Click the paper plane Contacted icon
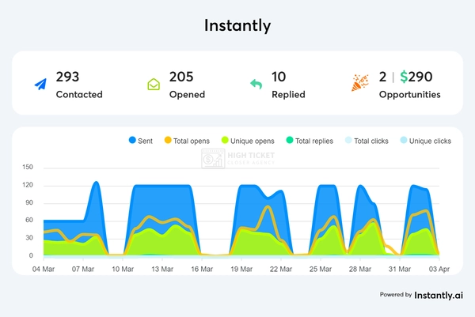 click(x=40, y=84)
